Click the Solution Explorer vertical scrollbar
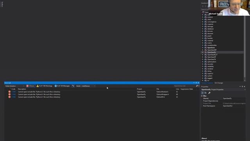The image size is (250, 141). 245,46
